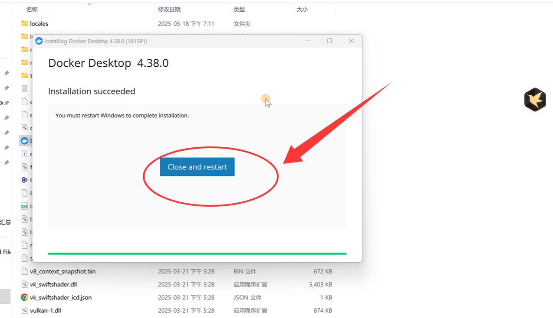The height and width of the screenshot is (318, 553).
Task: Click the bird app icon on right side
Action: [535, 99]
